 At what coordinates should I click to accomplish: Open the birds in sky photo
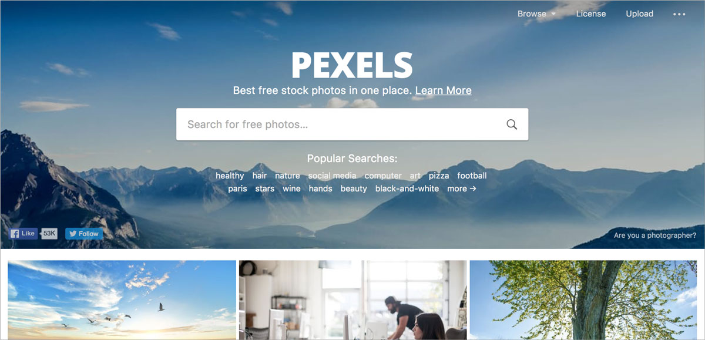click(x=122, y=300)
